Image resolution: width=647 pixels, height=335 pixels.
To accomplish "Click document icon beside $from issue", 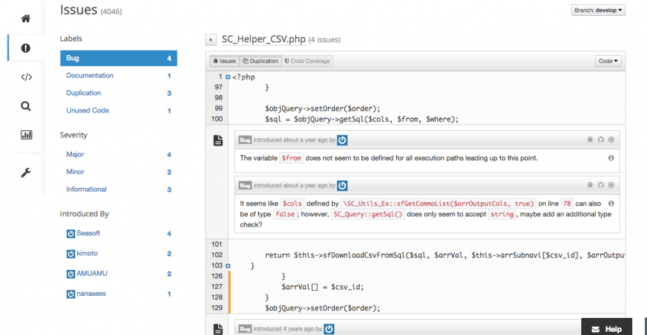I will pyautogui.click(x=218, y=141).
